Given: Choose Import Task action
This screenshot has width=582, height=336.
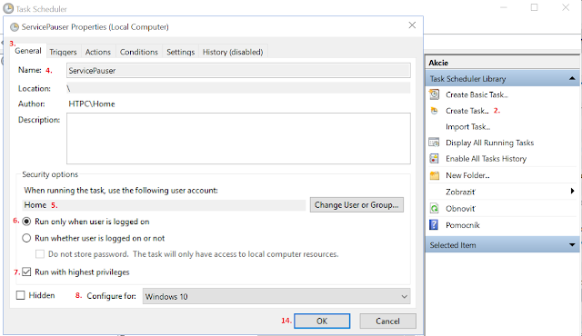Looking at the screenshot, I should coord(467,127).
